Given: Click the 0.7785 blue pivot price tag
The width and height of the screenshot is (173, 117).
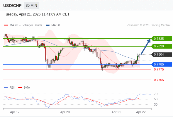Looking at the screenshot, I should [x=162, y=64].
